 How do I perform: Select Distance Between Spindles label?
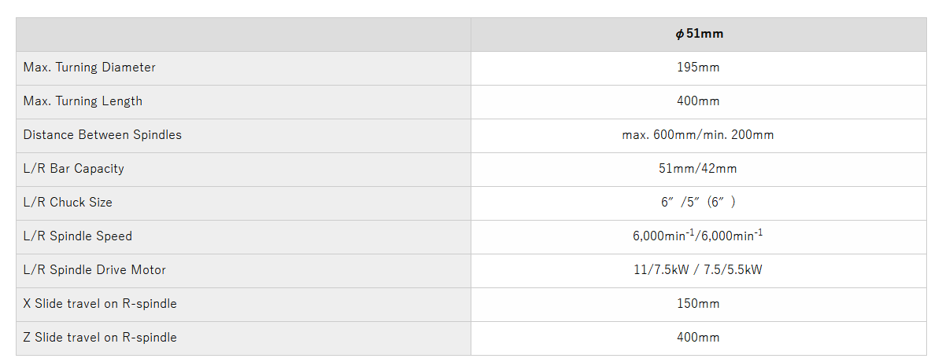pyautogui.click(x=103, y=135)
